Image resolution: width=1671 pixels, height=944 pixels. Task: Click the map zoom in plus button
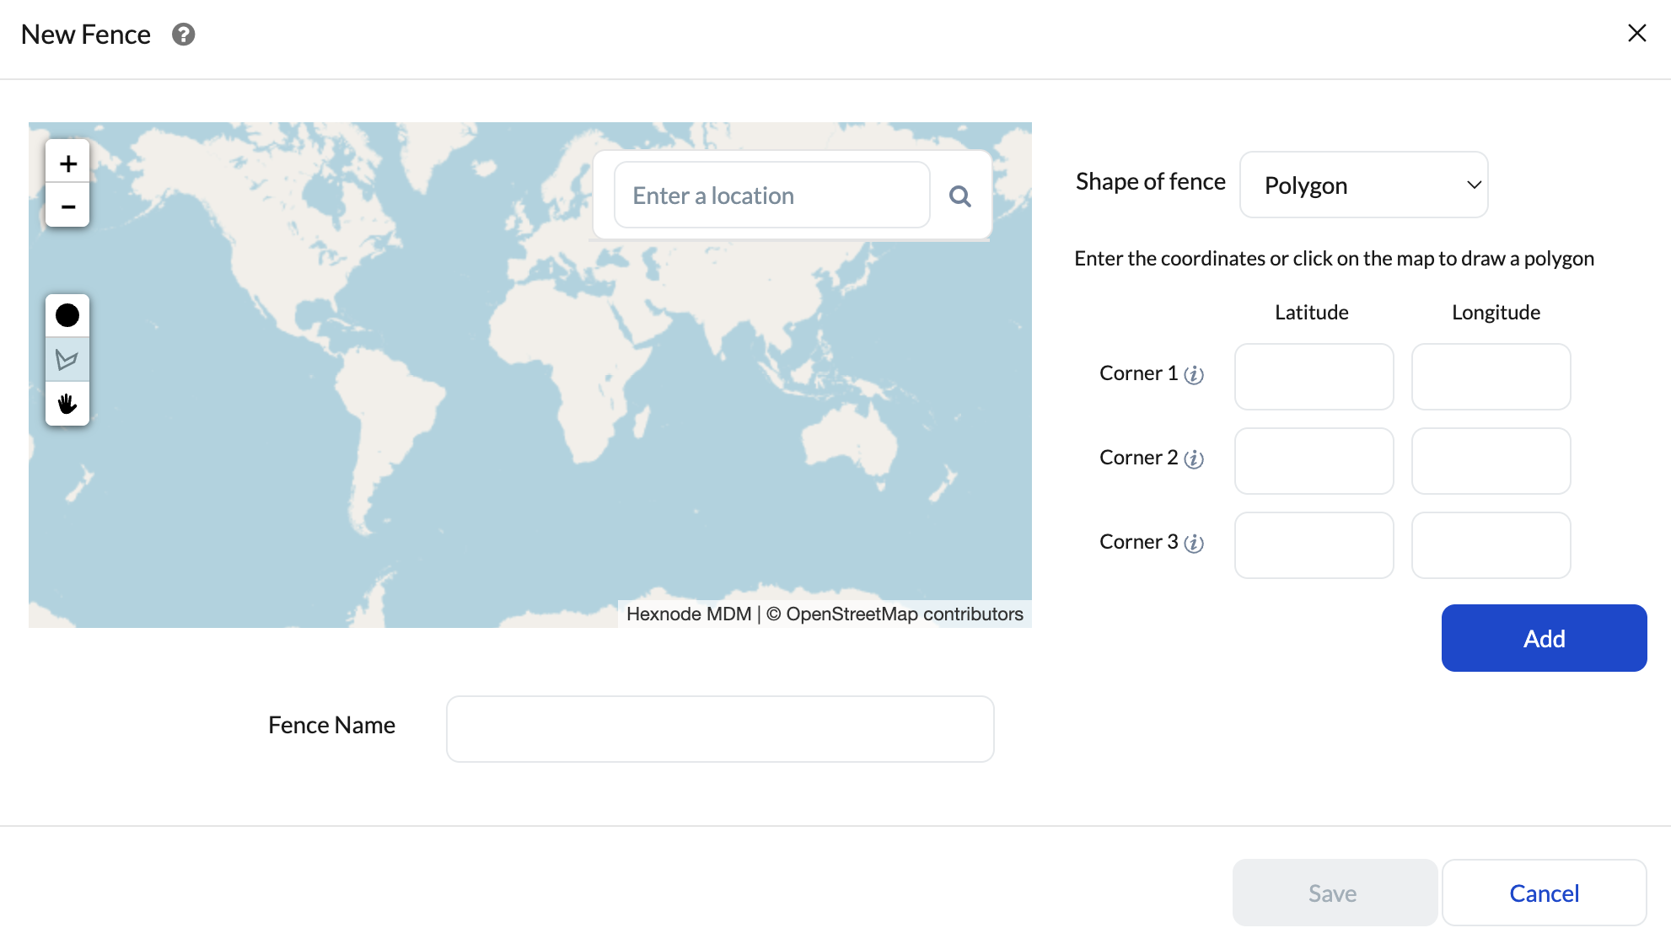pyautogui.click(x=67, y=164)
